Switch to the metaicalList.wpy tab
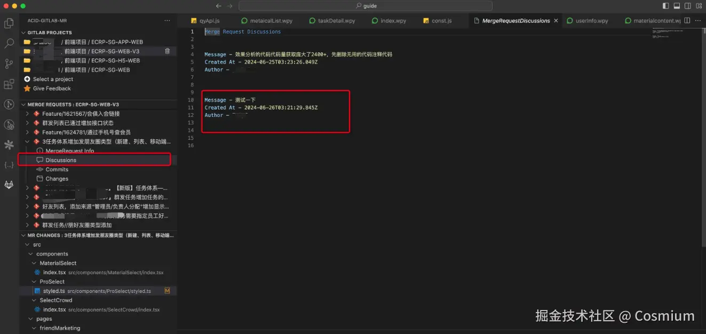 (267, 21)
